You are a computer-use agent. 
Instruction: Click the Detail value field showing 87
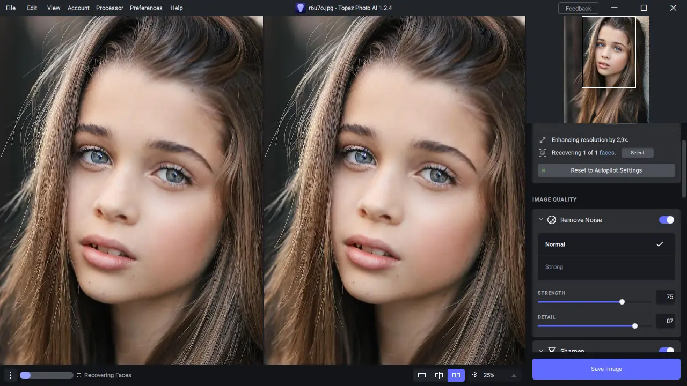coord(666,321)
